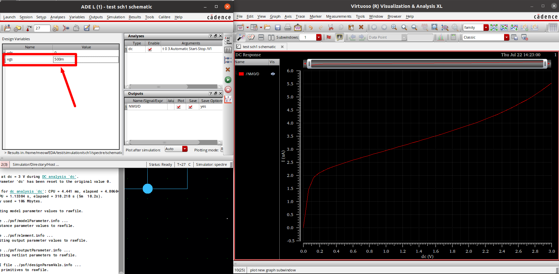The width and height of the screenshot is (559, 274).
Task: Click the calculator icon in Visualization toolbar
Action: pyautogui.click(x=453, y=37)
